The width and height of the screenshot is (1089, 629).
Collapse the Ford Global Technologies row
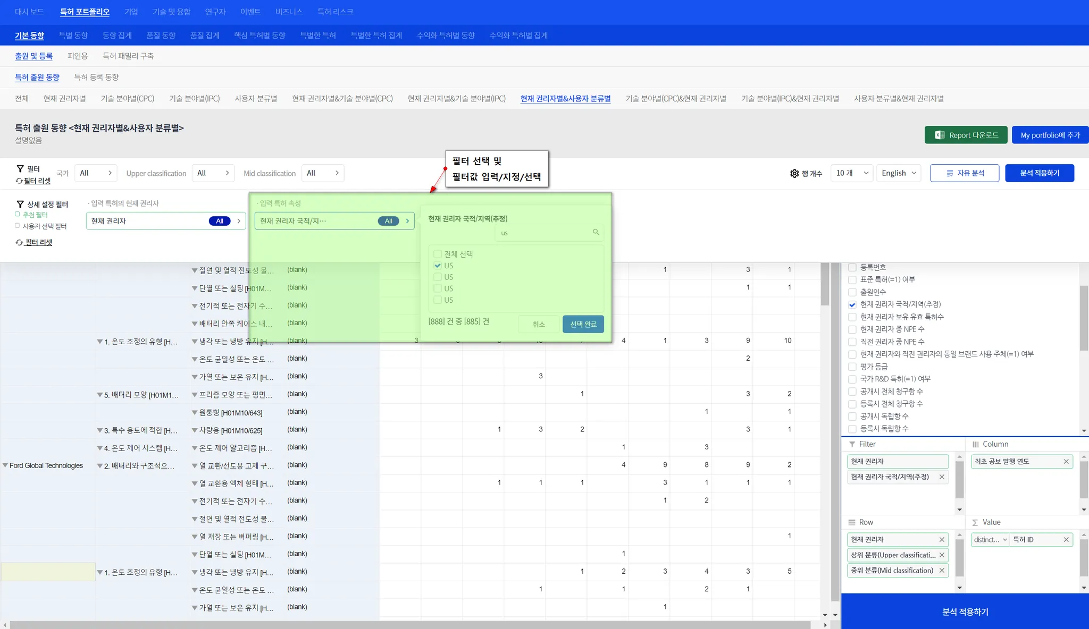(5, 465)
